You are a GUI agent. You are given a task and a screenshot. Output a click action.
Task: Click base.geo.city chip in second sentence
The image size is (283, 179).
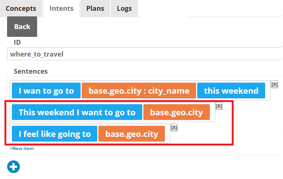coord(176,112)
